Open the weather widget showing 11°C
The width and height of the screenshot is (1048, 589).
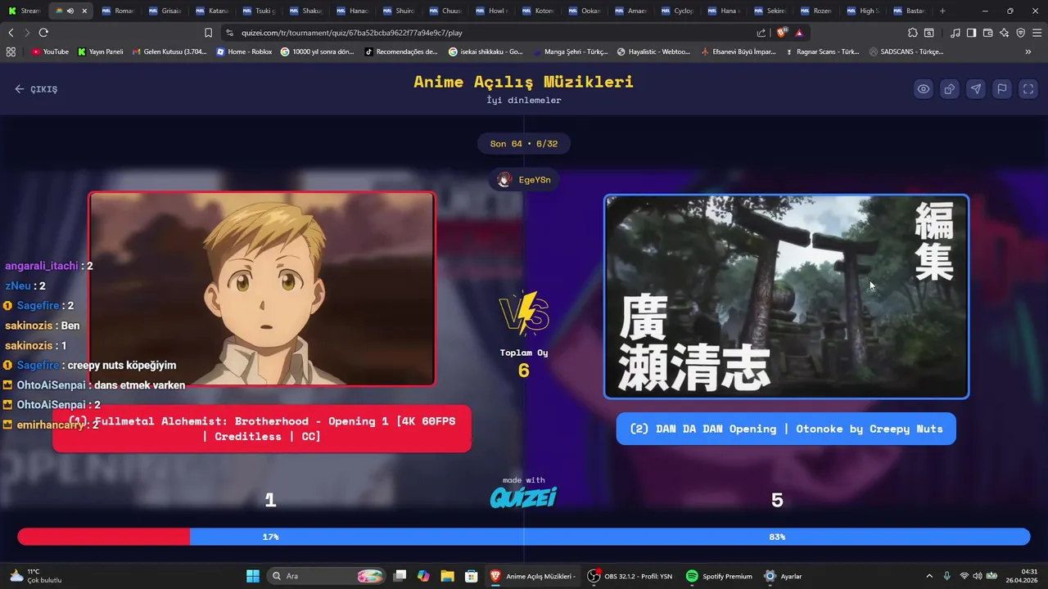coord(35,576)
